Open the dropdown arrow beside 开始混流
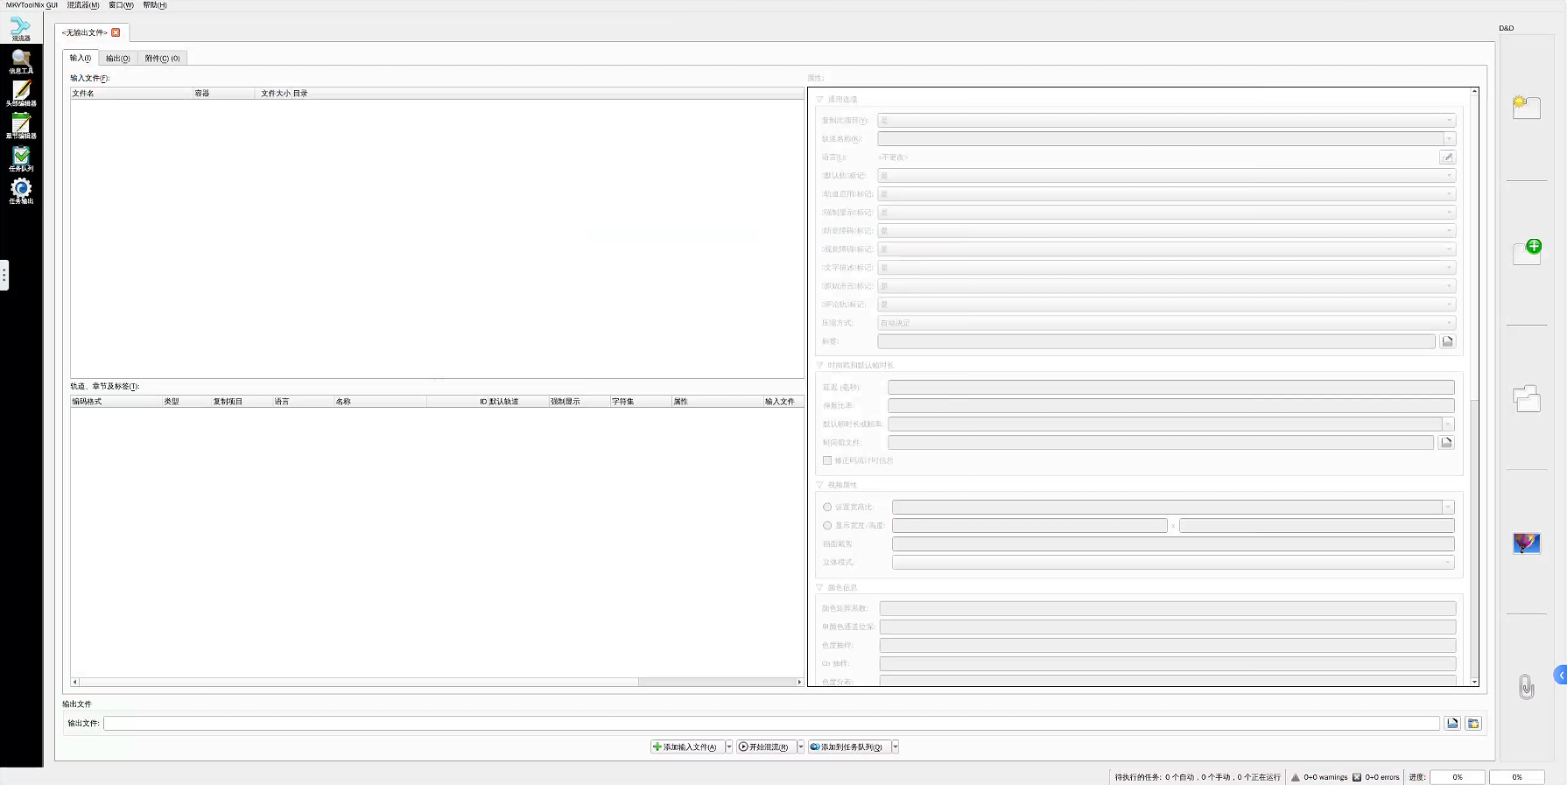Screen dimensions: 1567x785 [x=800, y=746]
